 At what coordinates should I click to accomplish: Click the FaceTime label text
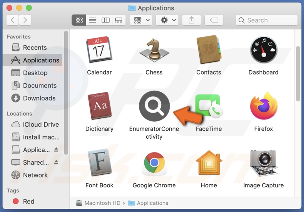(209, 129)
